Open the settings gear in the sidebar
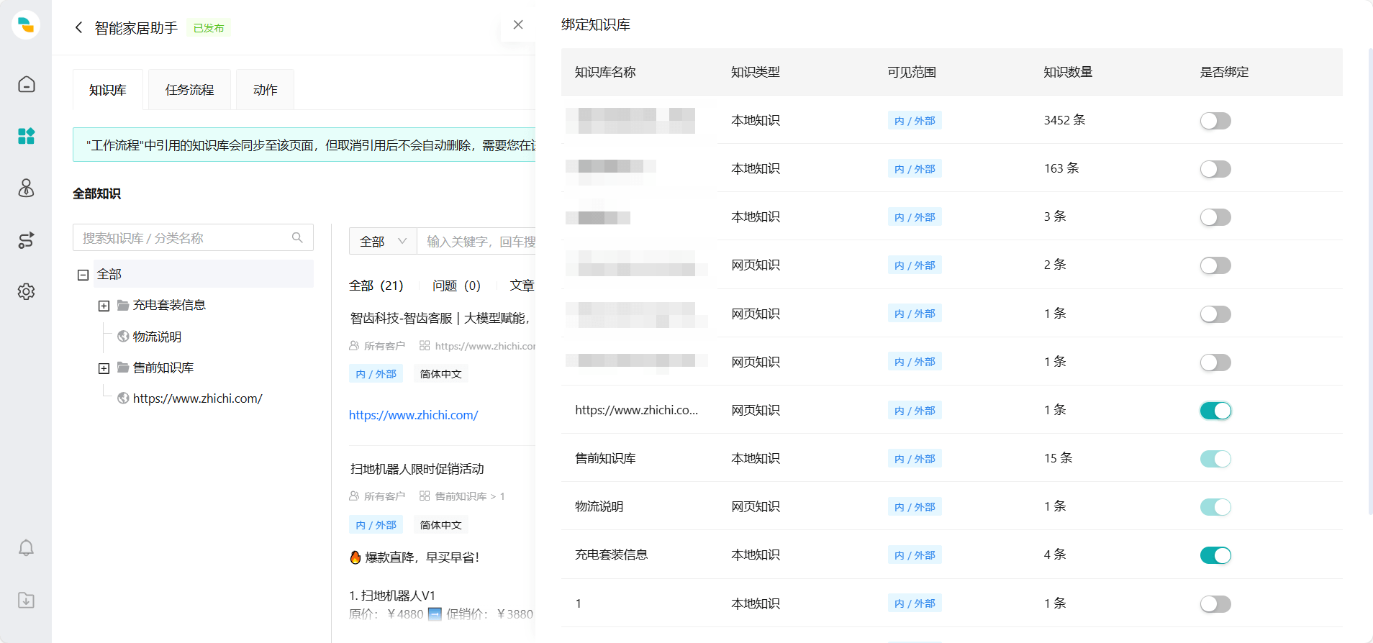 [x=26, y=291]
